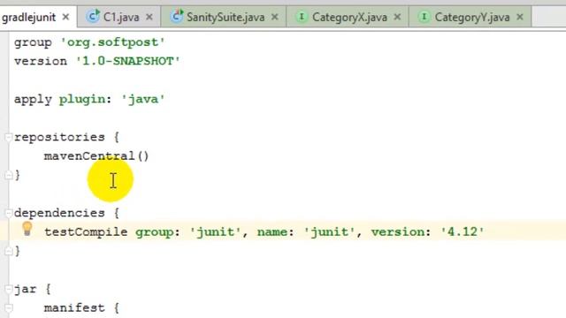This screenshot has height=318, width=566.
Task: Collapse the dependencies block
Action: click(x=8, y=213)
